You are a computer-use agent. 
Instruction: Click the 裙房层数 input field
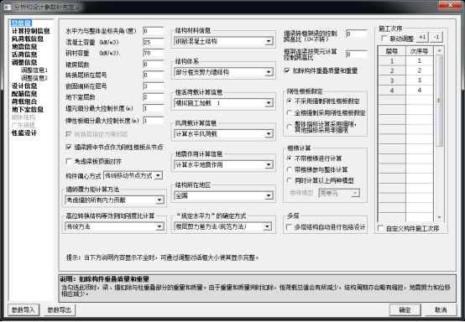click(x=154, y=65)
